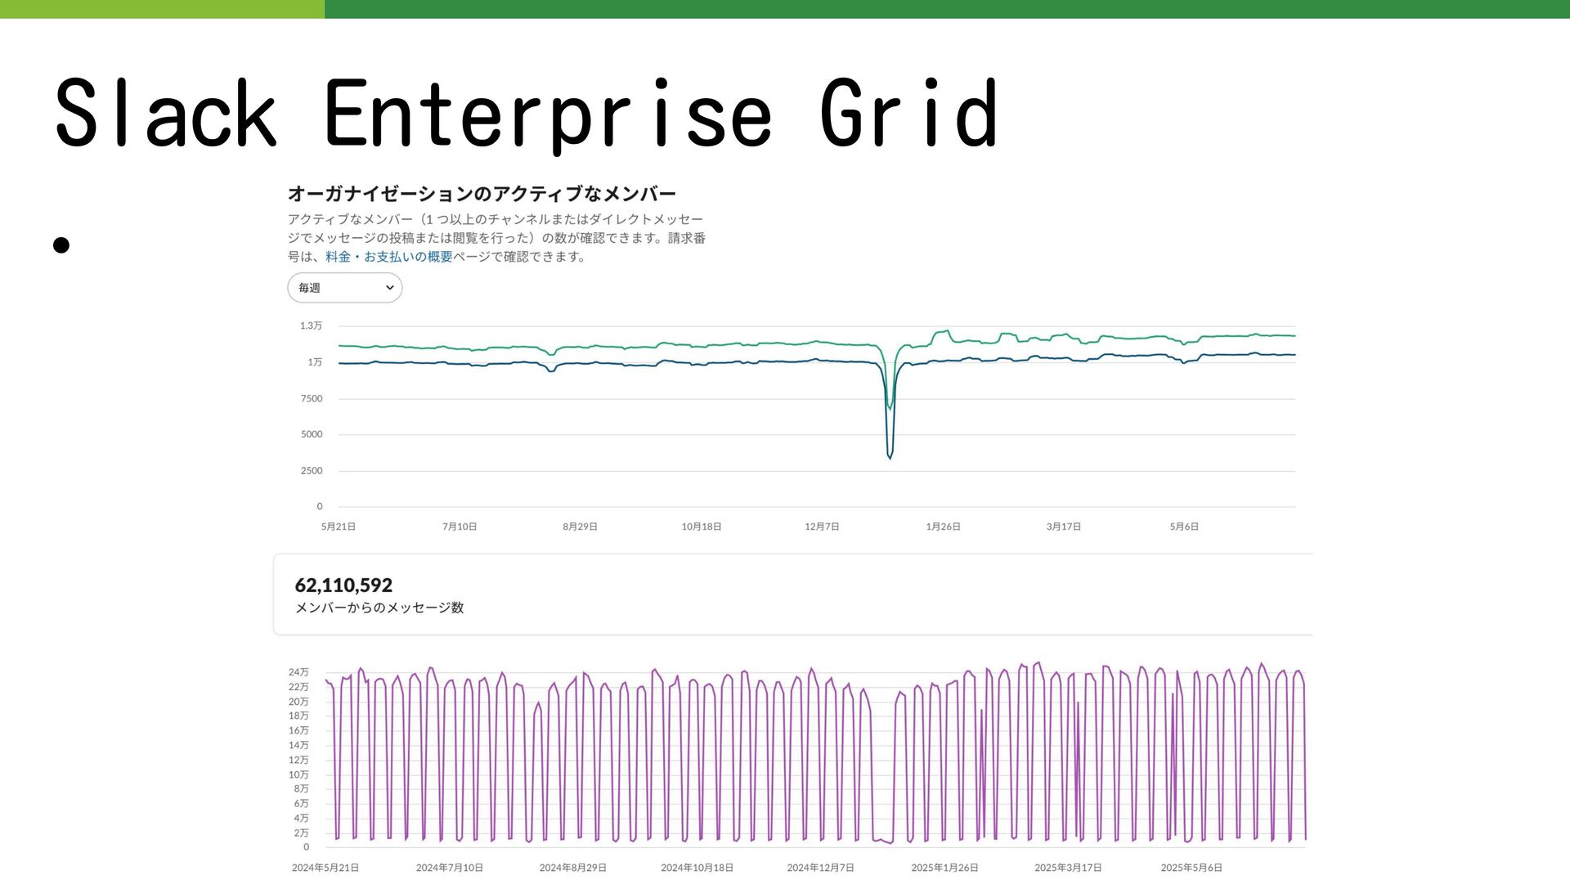Viewport: 1570px width, 884px height.
Task: Click the 10月18日 date label on members chart
Action: 702,527
